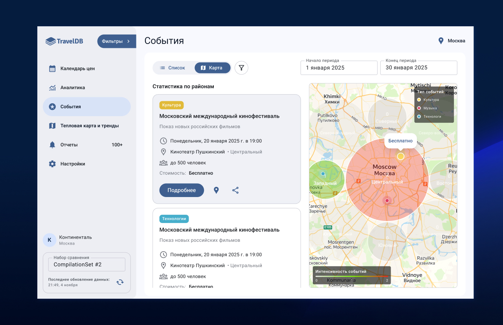
Task: Click the Москва location pin icon
Action: [x=441, y=41]
